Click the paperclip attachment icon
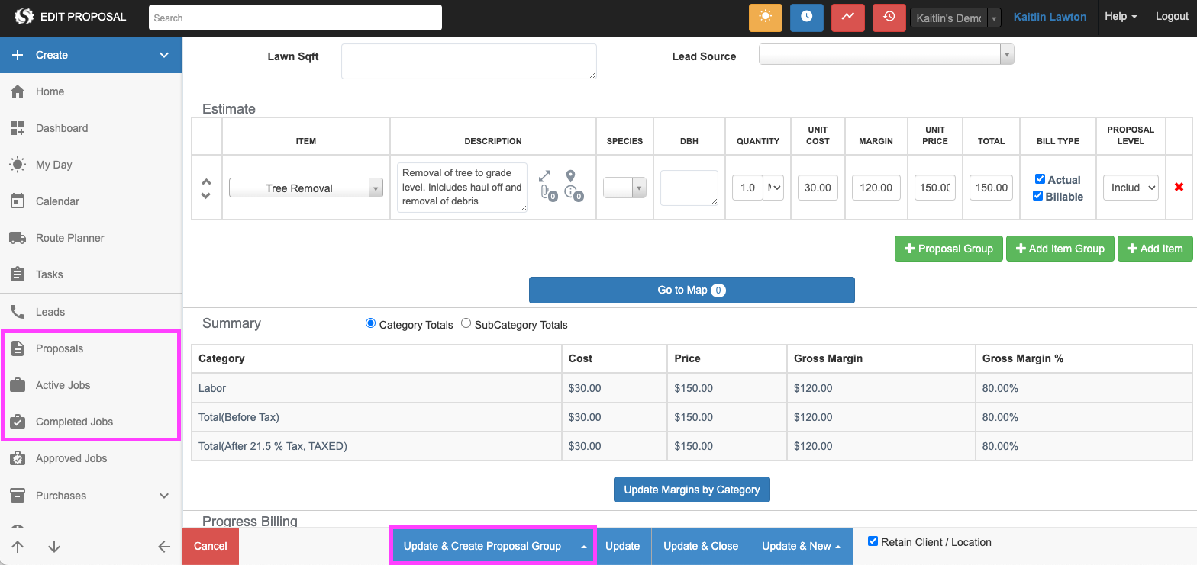This screenshot has width=1197, height=565. [546, 193]
